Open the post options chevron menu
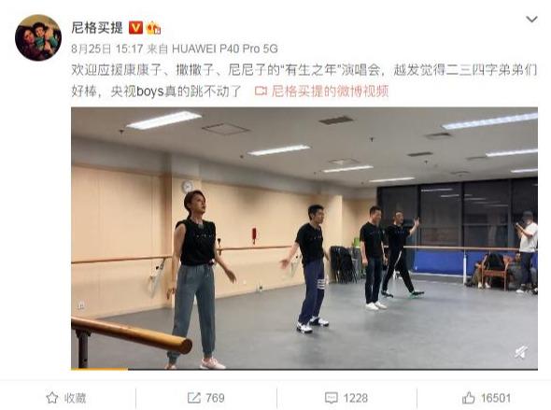Viewport: 551px width, 410px height. (531, 20)
